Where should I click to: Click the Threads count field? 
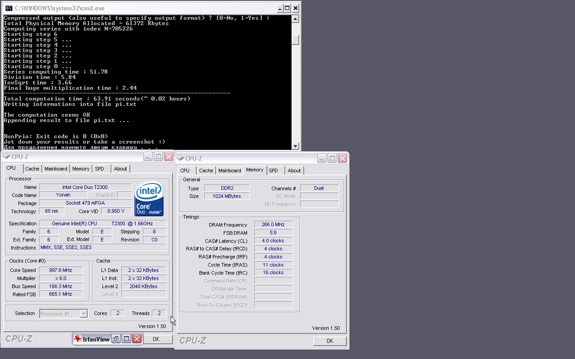(159, 313)
